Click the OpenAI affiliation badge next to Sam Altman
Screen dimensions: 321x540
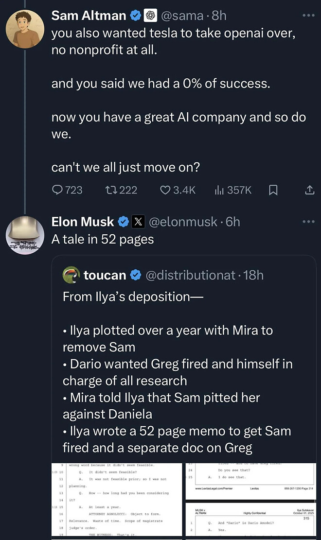[x=151, y=15]
